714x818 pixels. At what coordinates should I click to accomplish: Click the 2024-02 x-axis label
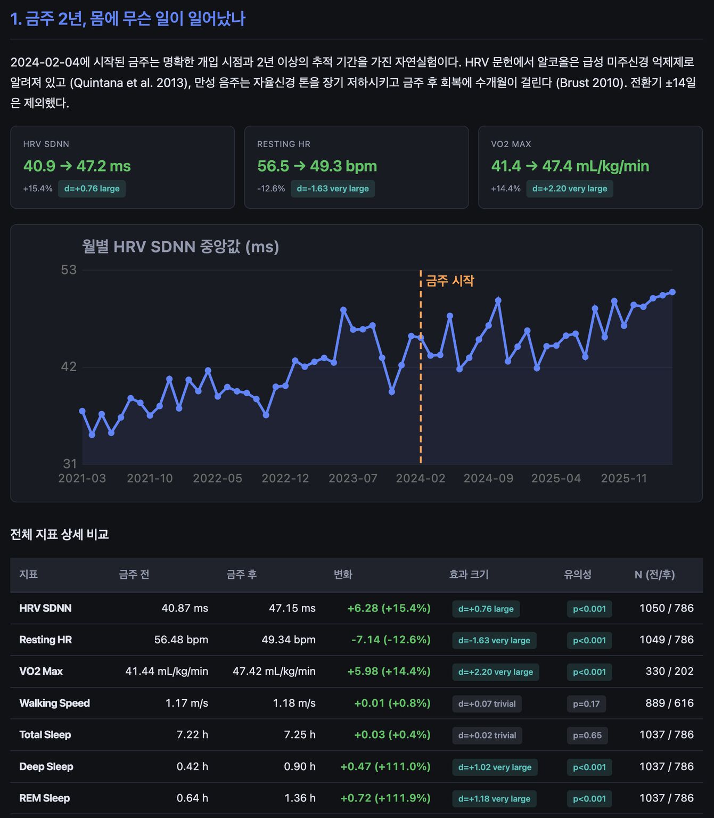click(x=420, y=478)
